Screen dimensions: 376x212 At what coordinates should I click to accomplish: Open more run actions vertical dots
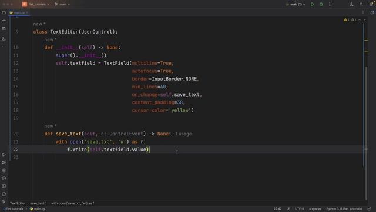[330, 4]
